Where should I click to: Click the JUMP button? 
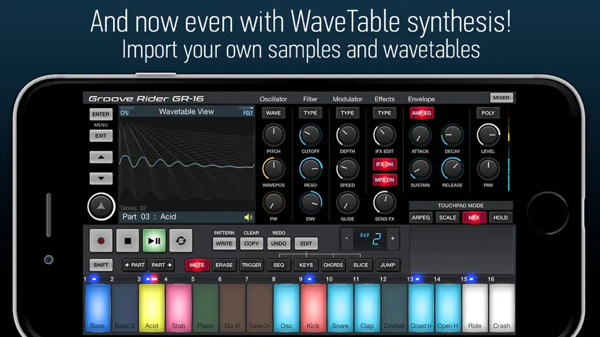(x=388, y=265)
